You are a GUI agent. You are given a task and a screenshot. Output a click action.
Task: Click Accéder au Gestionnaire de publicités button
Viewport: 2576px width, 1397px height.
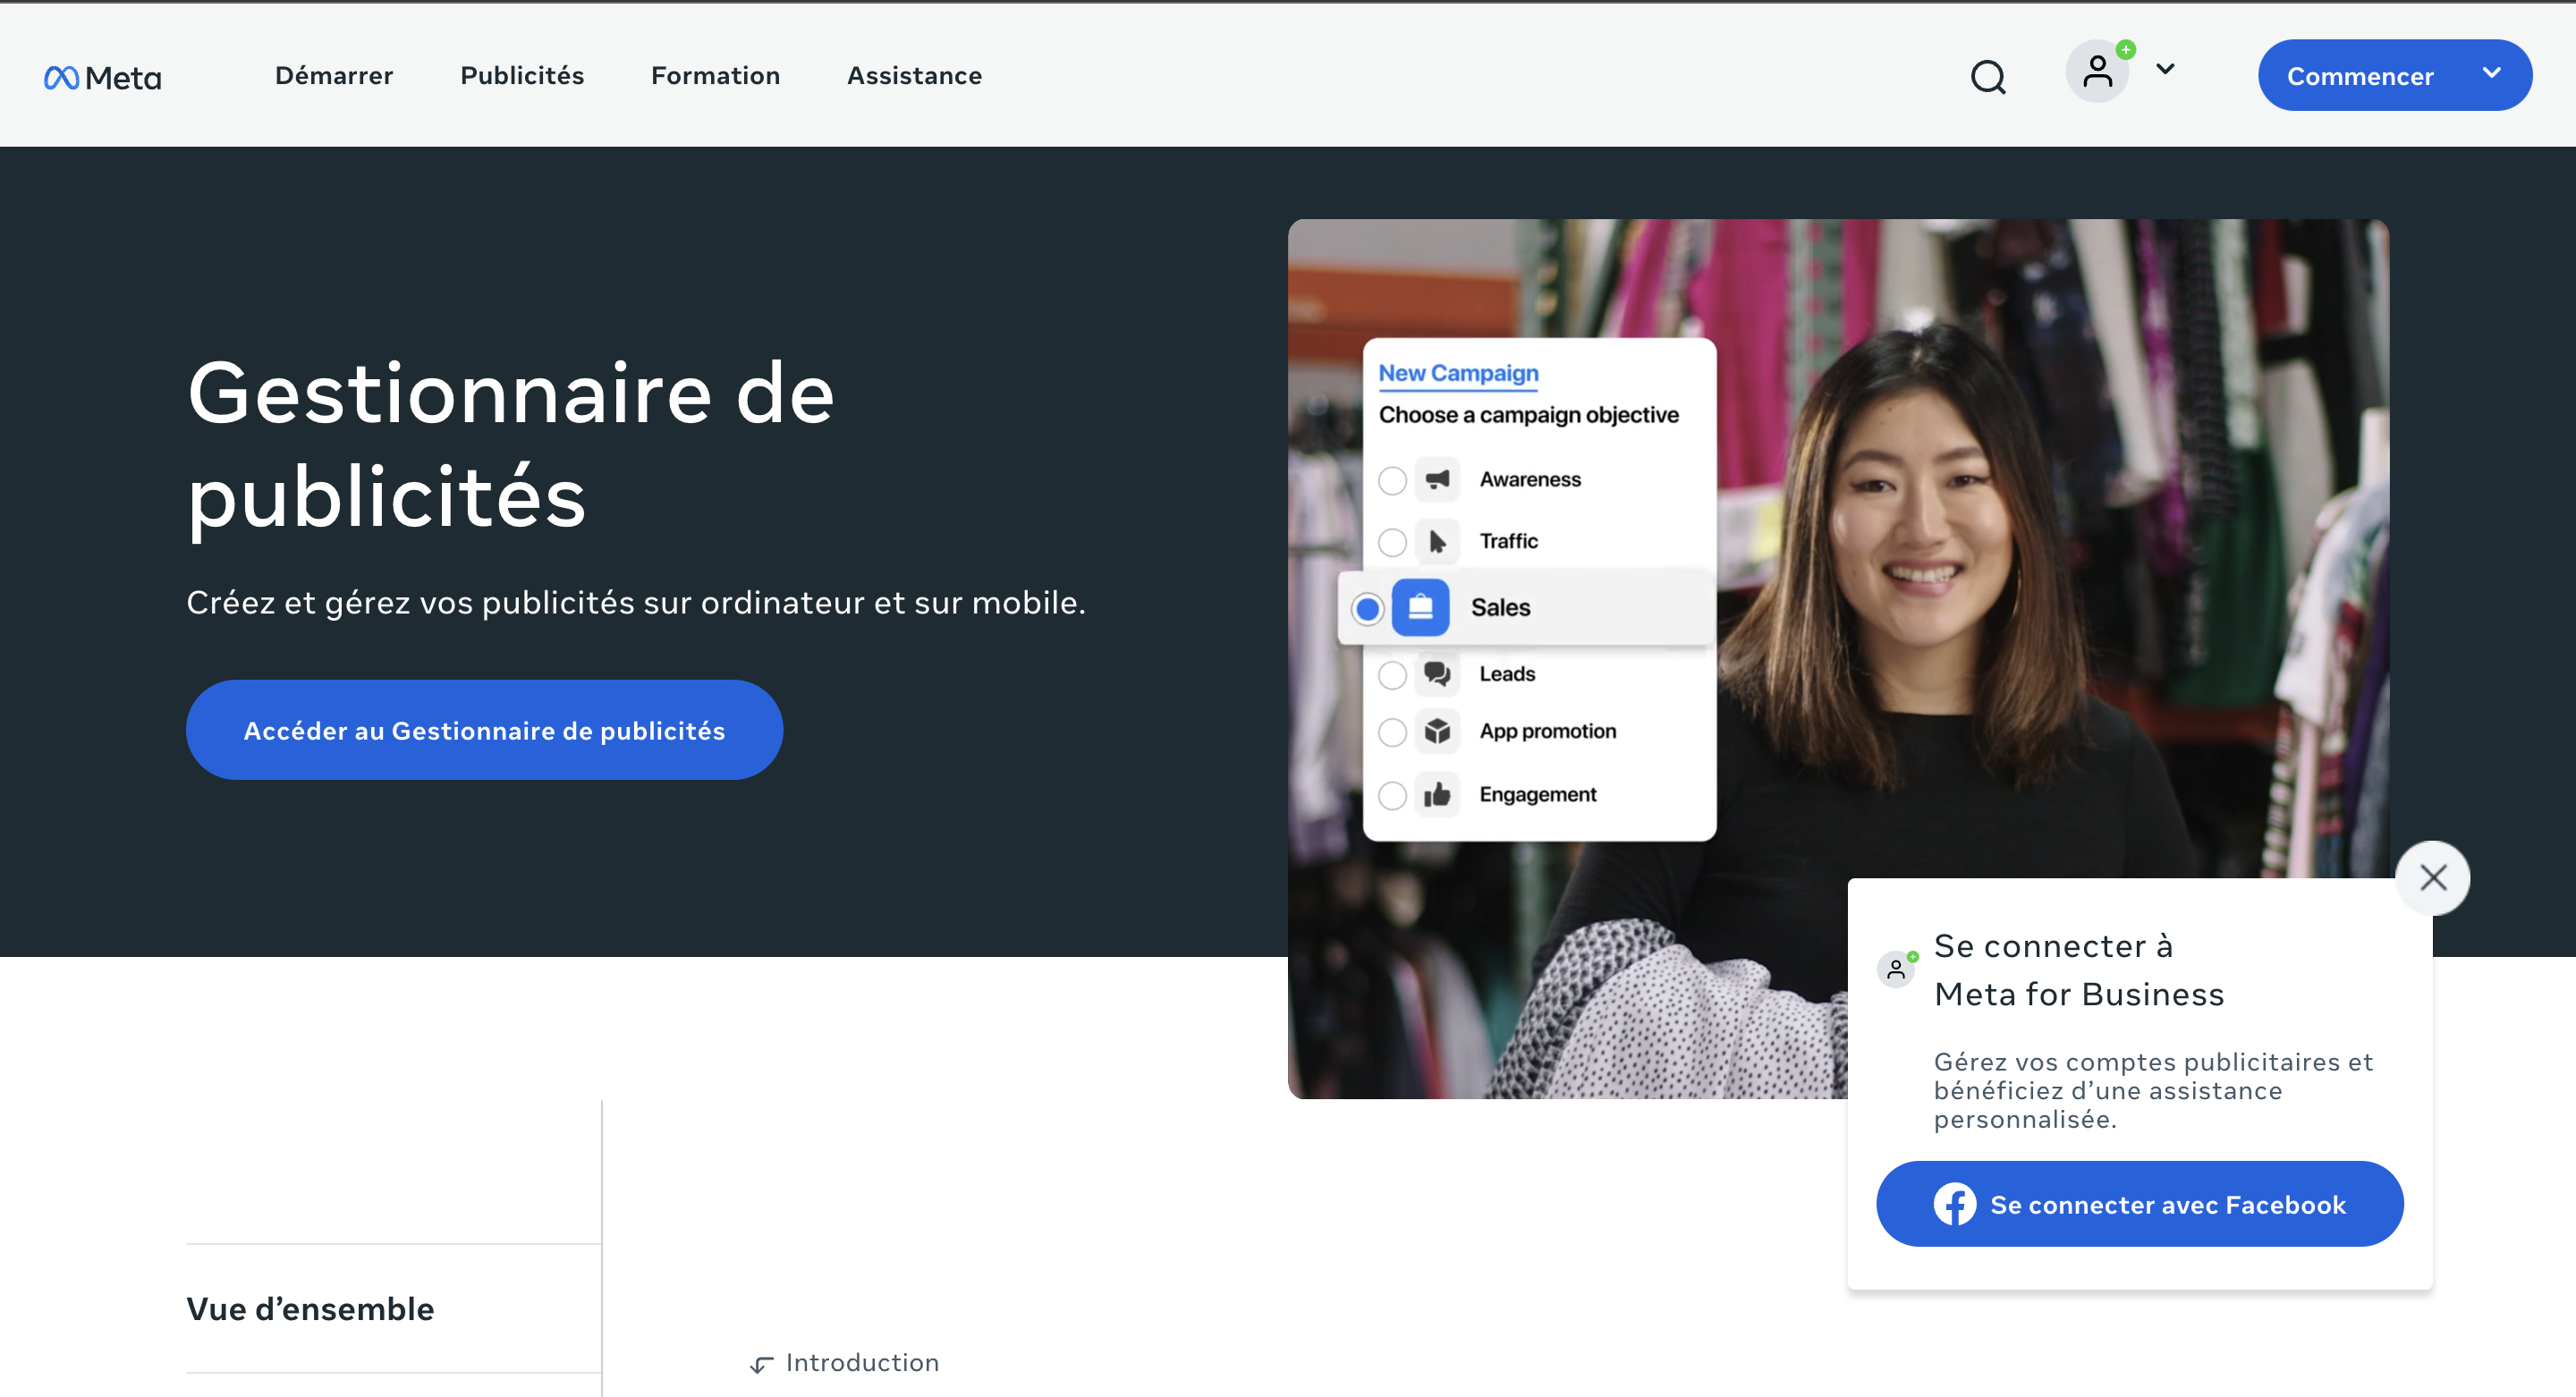pyautogui.click(x=484, y=730)
